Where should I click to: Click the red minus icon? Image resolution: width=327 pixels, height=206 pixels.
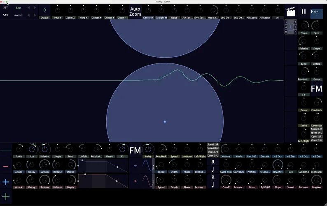click(6, 166)
